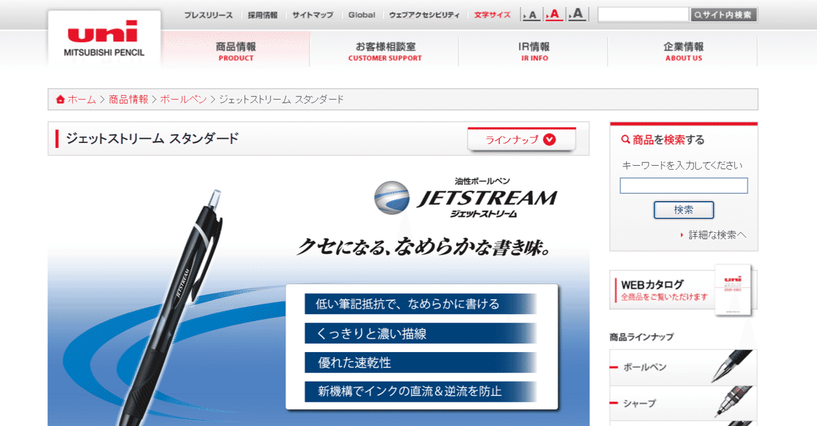Click the site search text field

pyautogui.click(x=643, y=14)
